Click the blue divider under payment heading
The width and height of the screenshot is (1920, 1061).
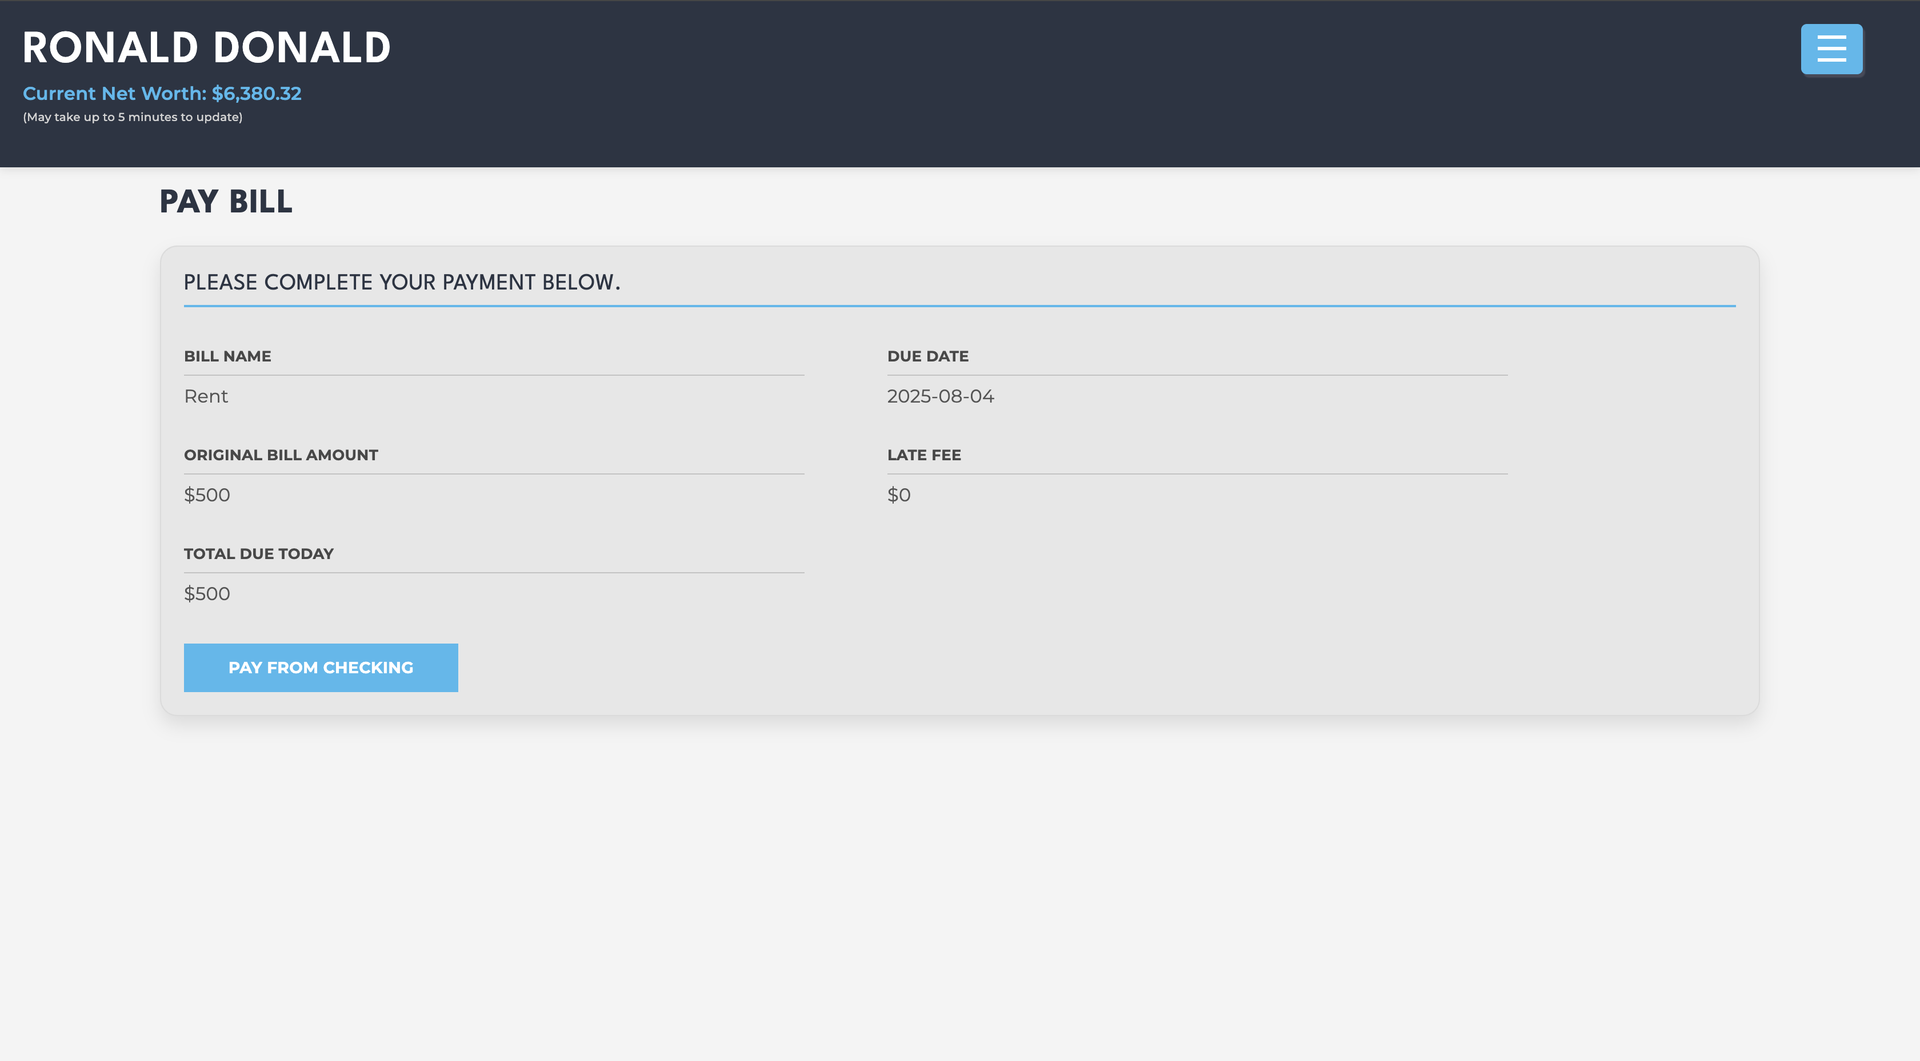click(x=959, y=306)
